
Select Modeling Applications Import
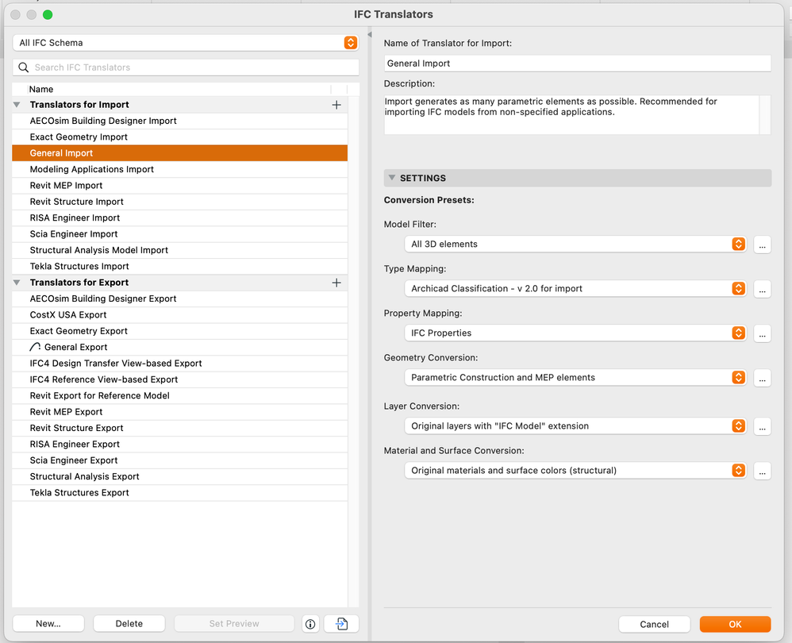(180, 169)
